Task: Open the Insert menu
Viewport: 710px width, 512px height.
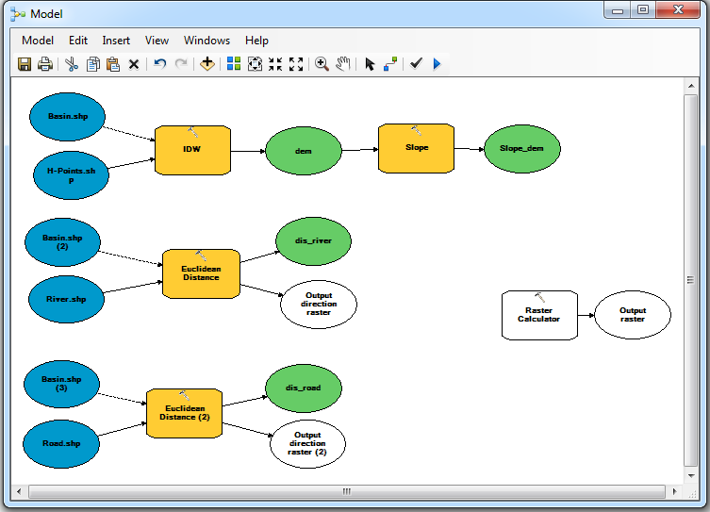Action: point(116,41)
